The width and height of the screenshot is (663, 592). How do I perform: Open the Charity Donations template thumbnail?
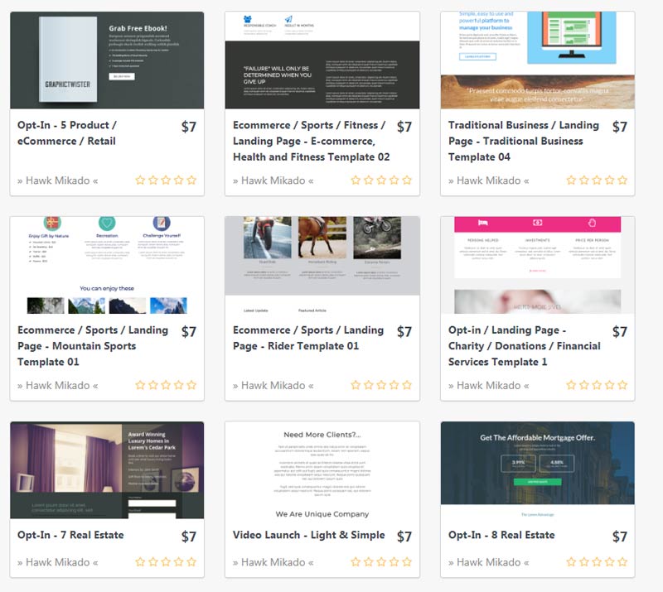coord(537,265)
